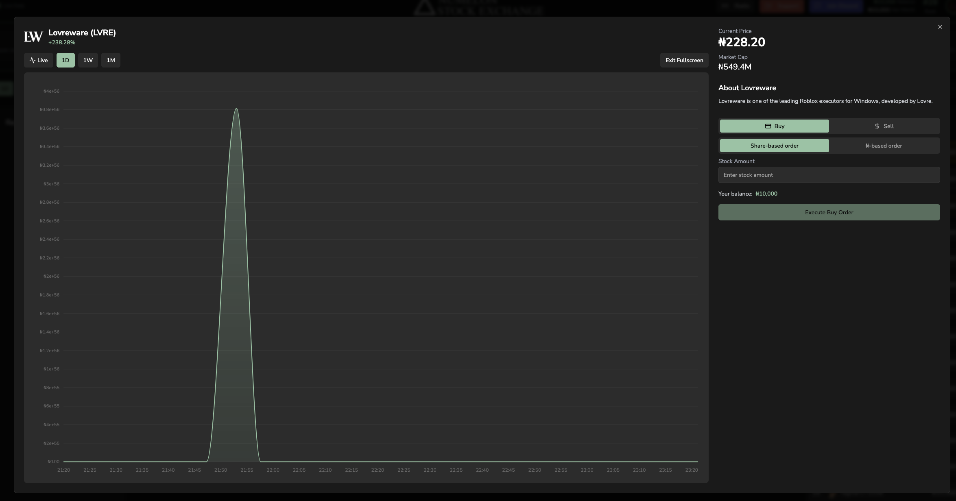Click the Lovreware (LVRE) title
Viewport: 956px width, 501px height.
pos(82,33)
